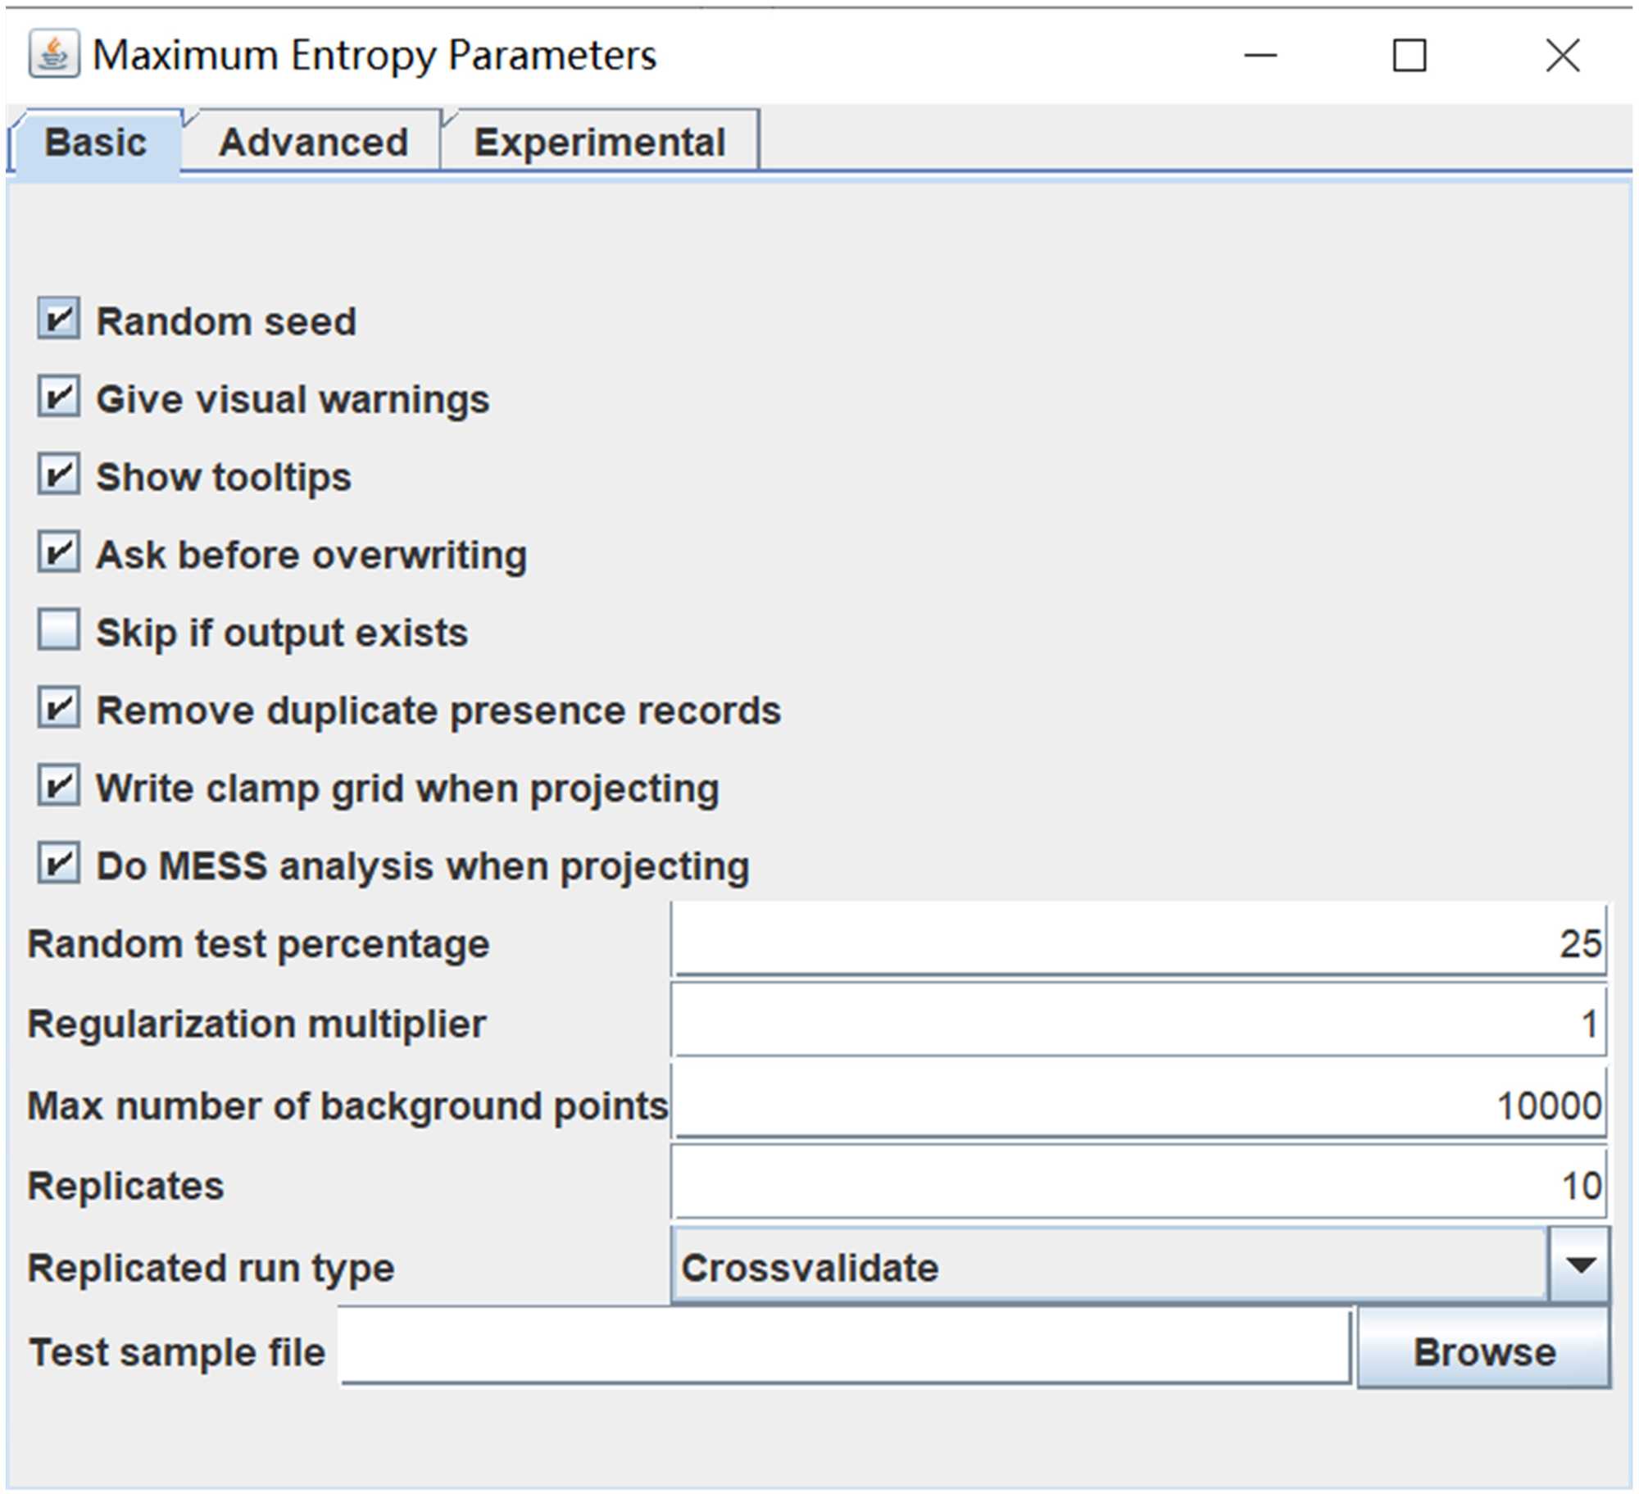Close the Maximum Entropy Parameters dialog

pos(1562,56)
